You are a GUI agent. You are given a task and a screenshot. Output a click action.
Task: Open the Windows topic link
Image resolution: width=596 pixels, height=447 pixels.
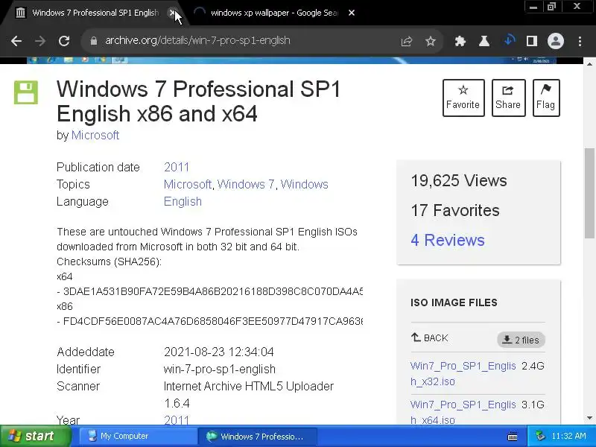(304, 184)
